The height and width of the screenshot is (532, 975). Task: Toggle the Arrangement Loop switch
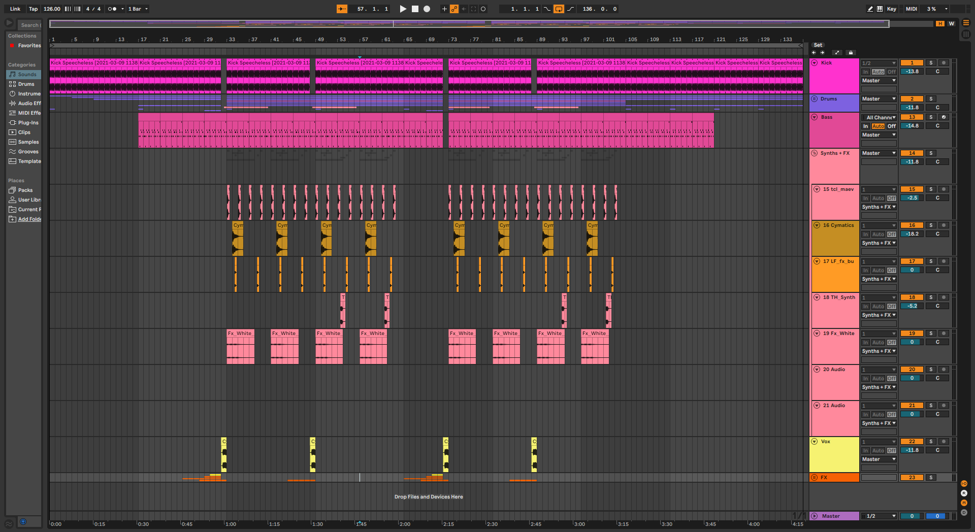559,9
